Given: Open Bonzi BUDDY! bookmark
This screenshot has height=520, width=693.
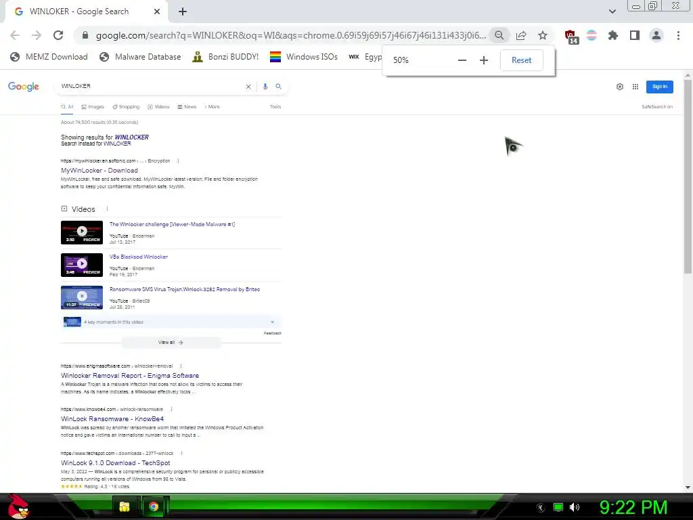Looking at the screenshot, I should 226,57.
